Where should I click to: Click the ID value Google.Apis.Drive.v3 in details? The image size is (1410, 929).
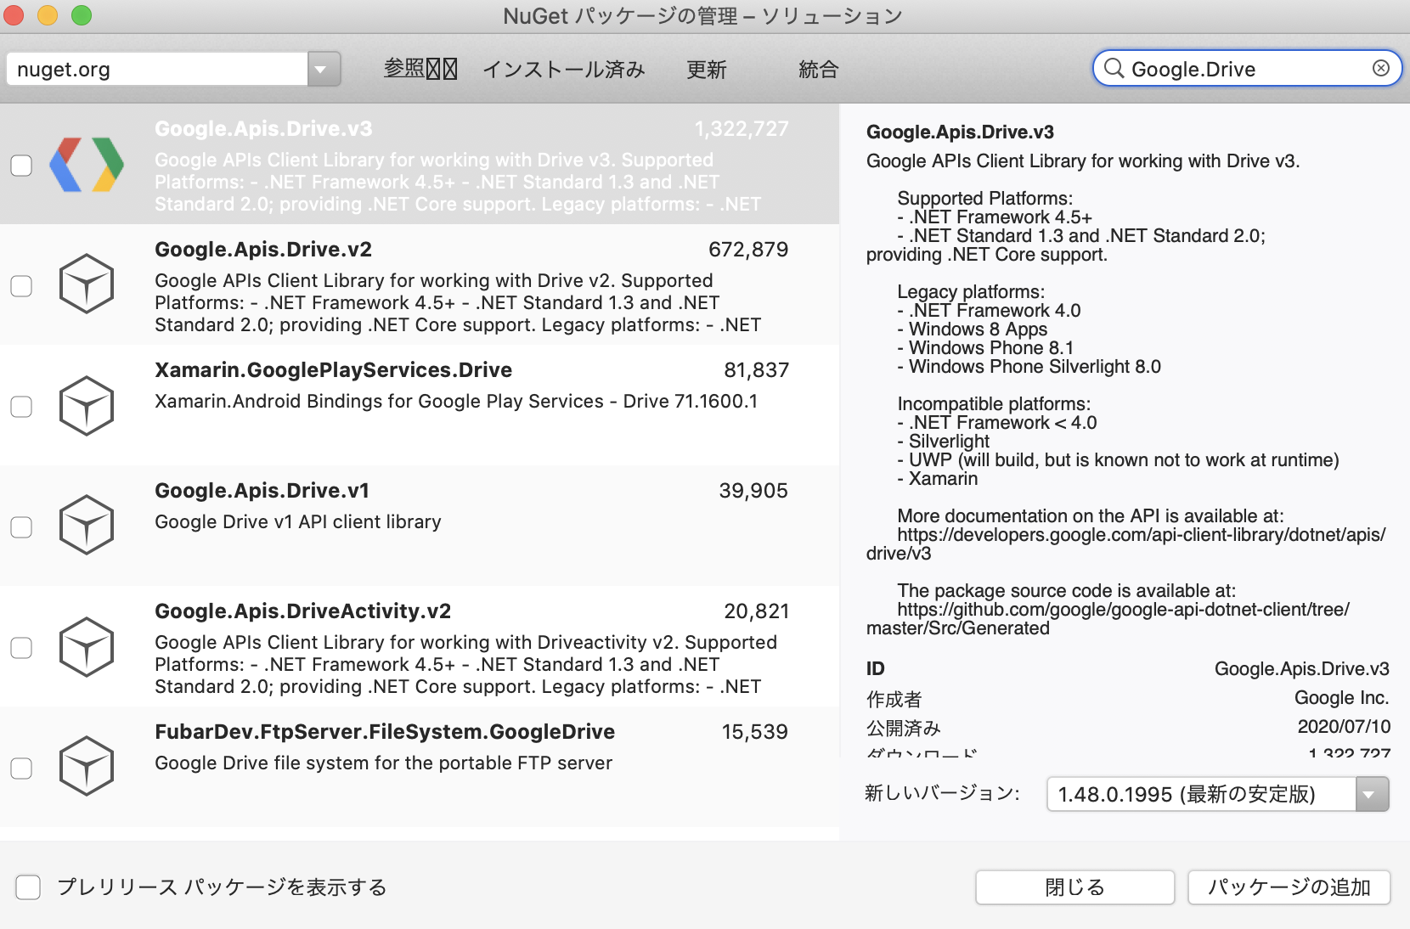(1301, 669)
